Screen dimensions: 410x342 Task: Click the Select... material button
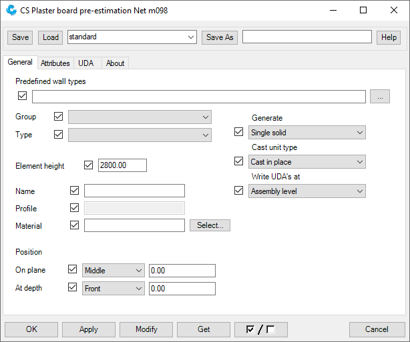tap(210, 225)
